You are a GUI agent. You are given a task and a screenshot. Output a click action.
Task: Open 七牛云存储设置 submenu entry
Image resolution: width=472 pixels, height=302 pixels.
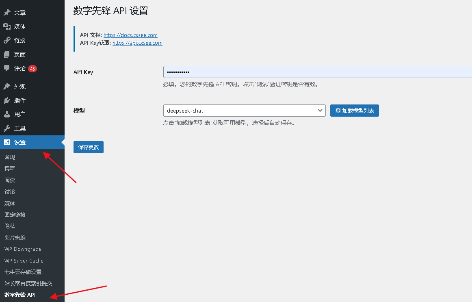pos(23,272)
